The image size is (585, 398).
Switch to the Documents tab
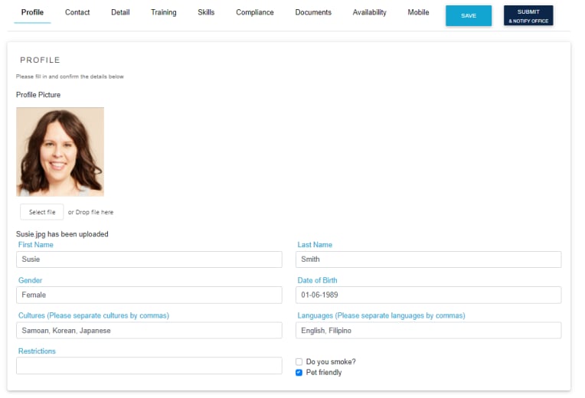click(x=313, y=12)
